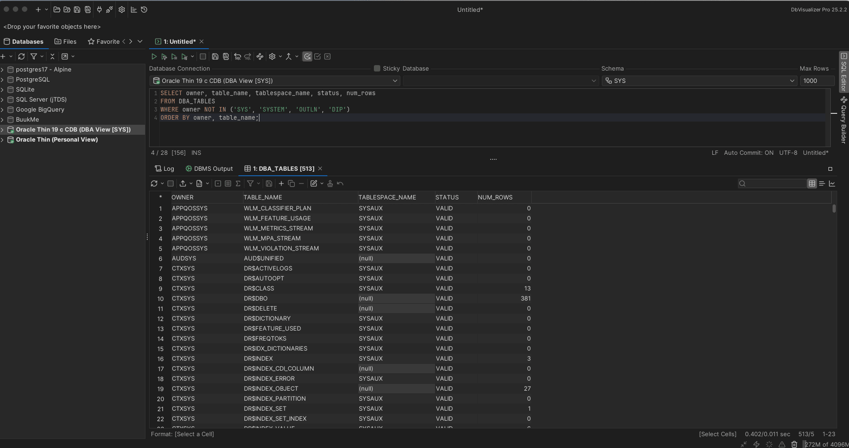Image resolution: width=849 pixels, height=448 pixels.
Task: Run the SQL with the Execute button
Action: [x=154, y=56]
